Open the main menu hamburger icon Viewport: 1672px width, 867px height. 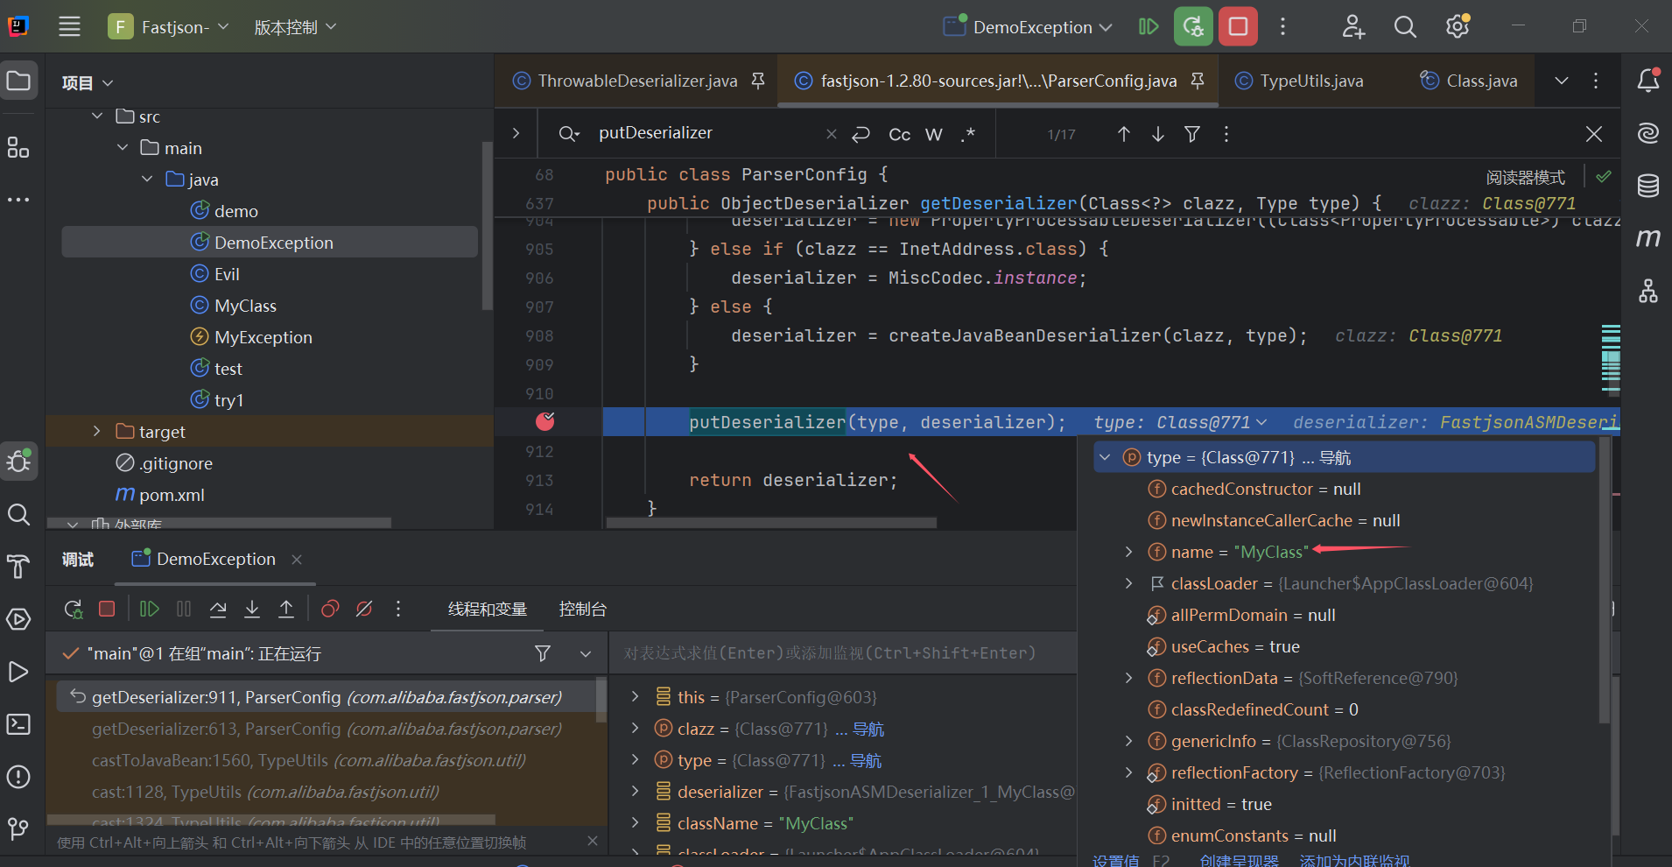[x=70, y=27]
